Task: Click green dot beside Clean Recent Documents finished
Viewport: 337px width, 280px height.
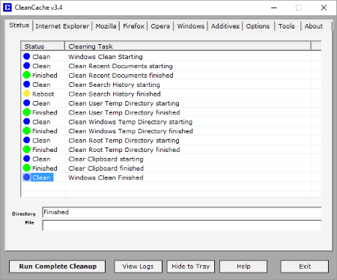Action: coord(27,75)
